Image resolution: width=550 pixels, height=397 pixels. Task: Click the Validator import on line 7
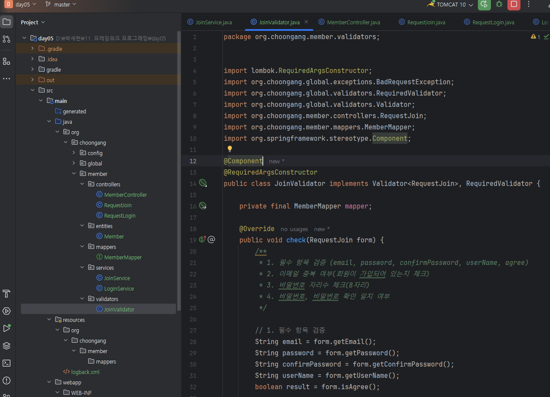396,104
